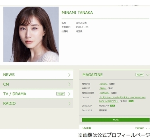Click the green MORE button
This screenshot has width=150, height=138.
pyautogui.click(x=116, y=120)
